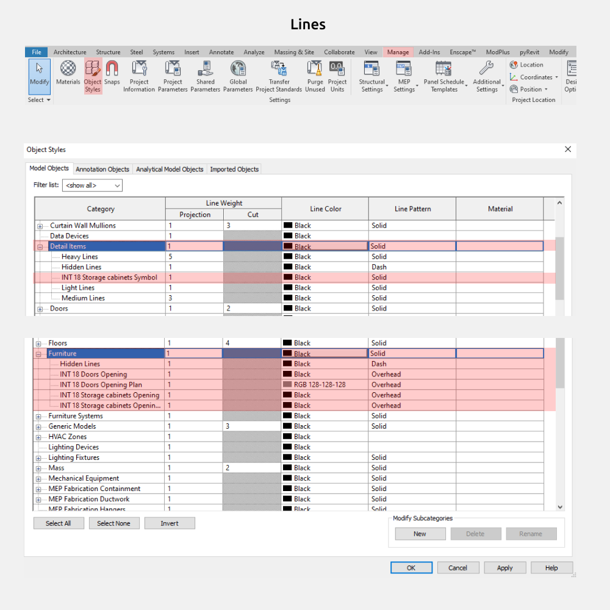Image resolution: width=610 pixels, height=610 pixels.
Task: Expand the Floors category
Action: pyautogui.click(x=38, y=343)
